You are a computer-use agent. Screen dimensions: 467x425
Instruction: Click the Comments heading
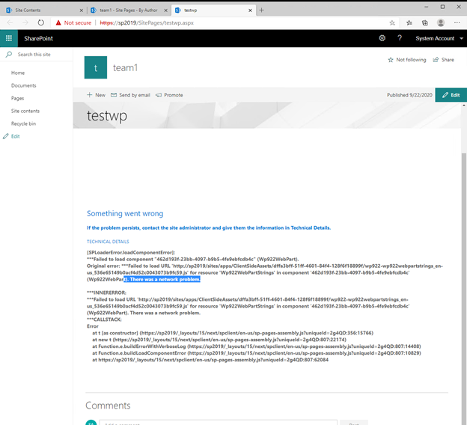108,406
